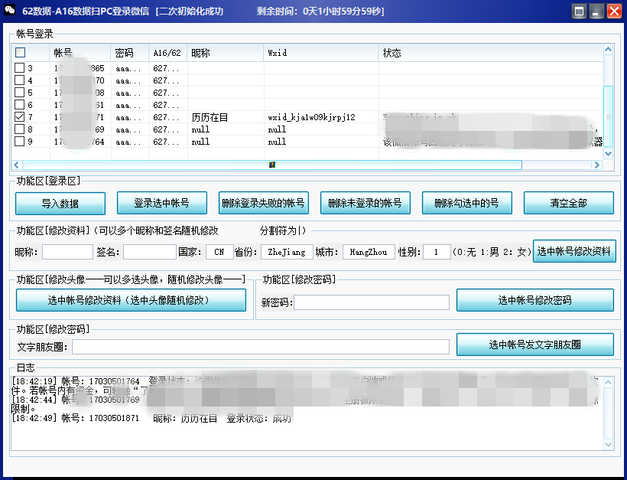Click the 登录选中帐号 button
The width and height of the screenshot is (627, 480).
[161, 203]
